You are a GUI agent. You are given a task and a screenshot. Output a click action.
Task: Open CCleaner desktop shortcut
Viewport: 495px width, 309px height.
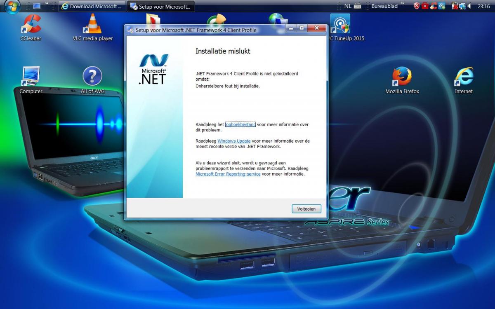[31, 27]
